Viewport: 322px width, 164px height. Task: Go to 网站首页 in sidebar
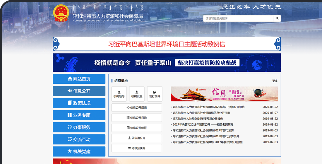(79, 79)
